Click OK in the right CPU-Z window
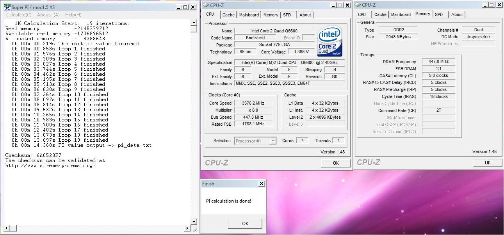Image resolution: width=504 pixels, height=235 pixels. [488, 163]
